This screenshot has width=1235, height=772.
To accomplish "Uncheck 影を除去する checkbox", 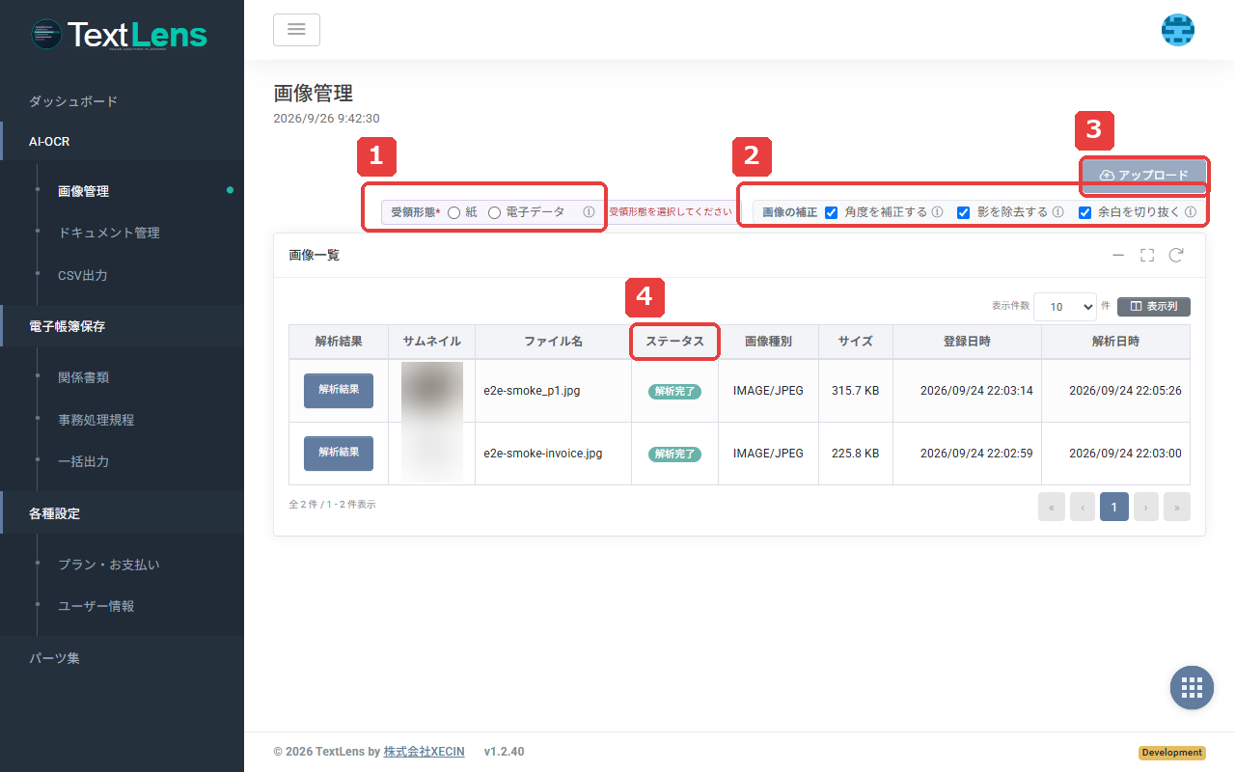I will click(963, 212).
